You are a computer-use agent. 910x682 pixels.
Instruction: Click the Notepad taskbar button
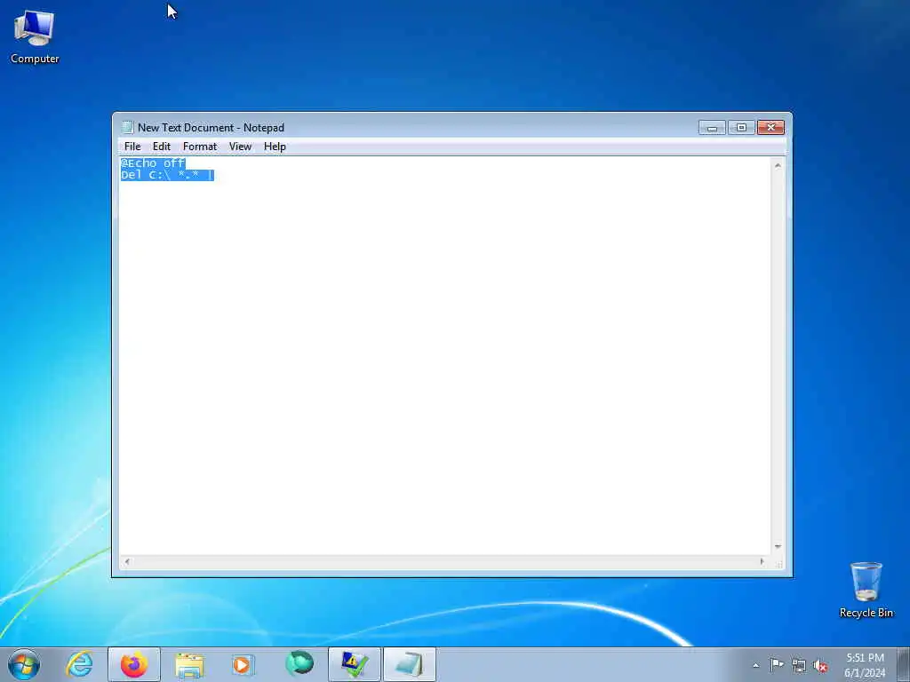coord(410,664)
